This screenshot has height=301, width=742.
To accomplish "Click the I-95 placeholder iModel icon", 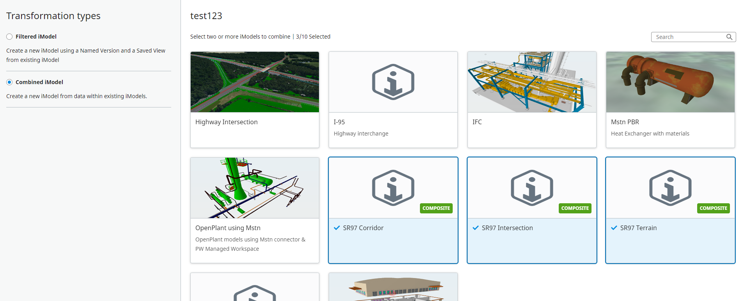I will (393, 82).
